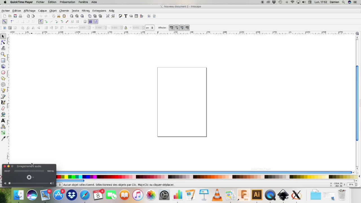Open the Extensions menu

[x=99, y=11]
